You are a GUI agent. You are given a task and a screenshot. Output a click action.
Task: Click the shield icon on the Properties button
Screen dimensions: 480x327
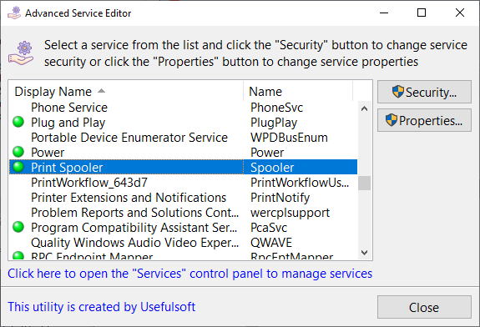point(392,120)
